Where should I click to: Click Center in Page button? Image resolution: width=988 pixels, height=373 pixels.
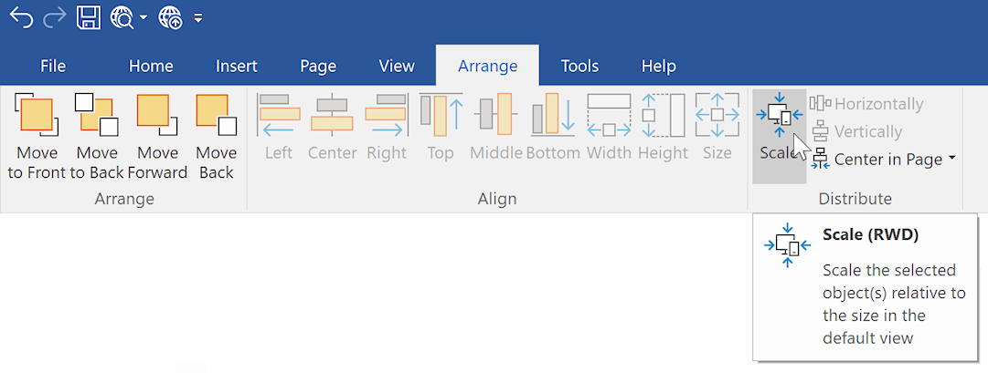[877, 160]
